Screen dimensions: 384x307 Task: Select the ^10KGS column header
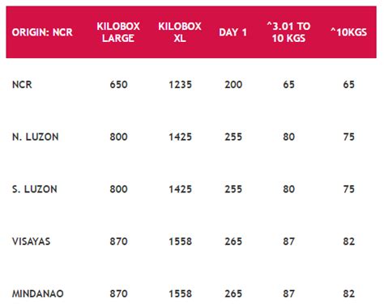tap(348, 32)
